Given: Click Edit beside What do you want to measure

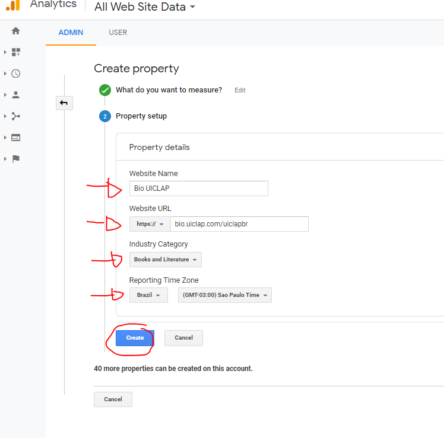Looking at the screenshot, I should pyautogui.click(x=240, y=90).
